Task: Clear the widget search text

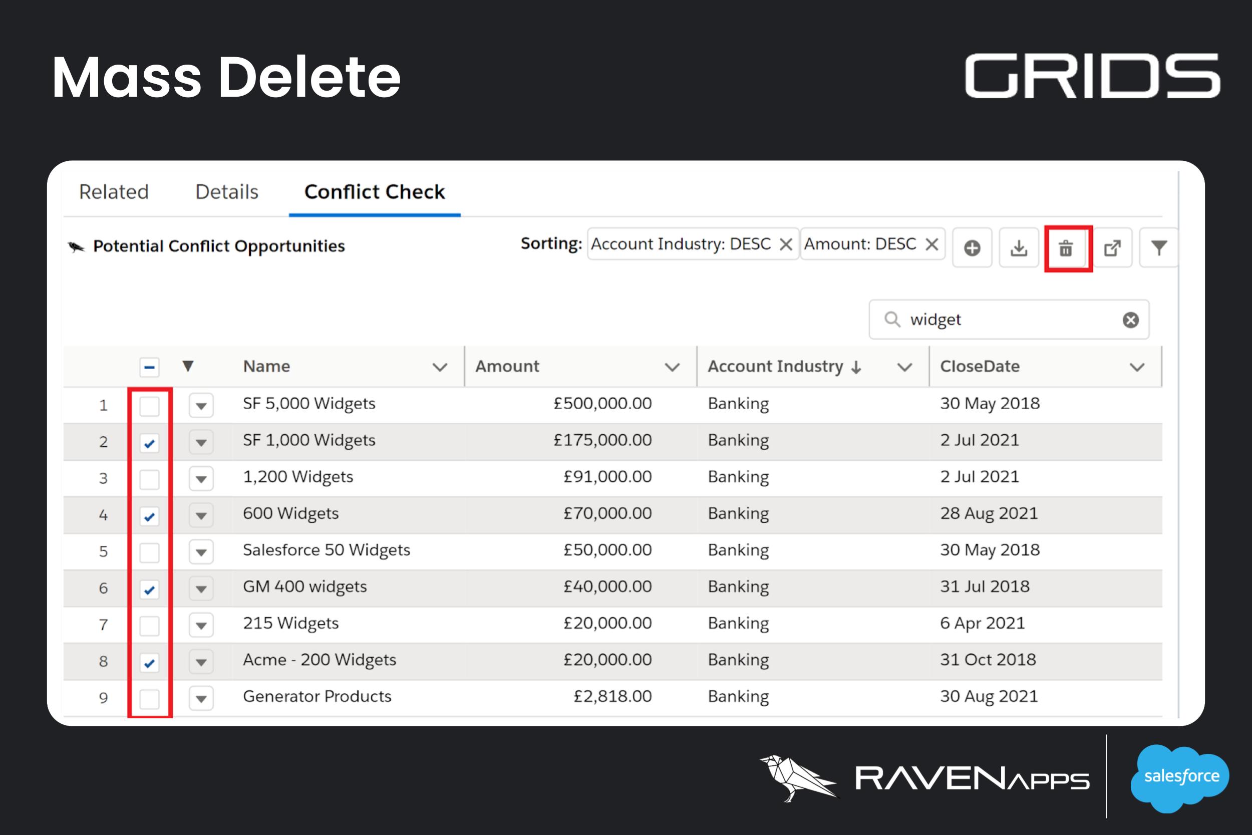Action: 1131,320
